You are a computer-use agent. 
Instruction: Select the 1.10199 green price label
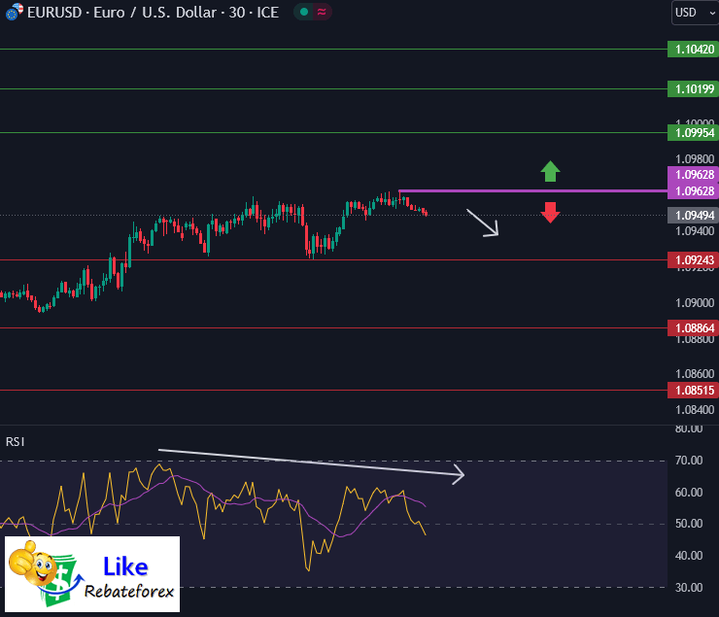(x=694, y=89)
